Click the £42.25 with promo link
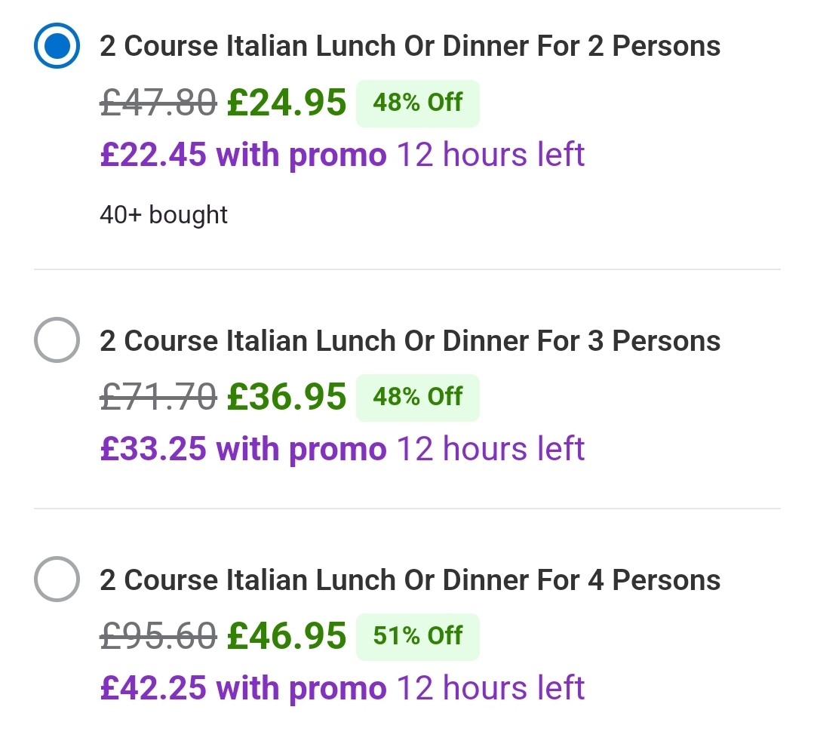Image resolution: width=814 pixels, height=753 pixels. 241,687
